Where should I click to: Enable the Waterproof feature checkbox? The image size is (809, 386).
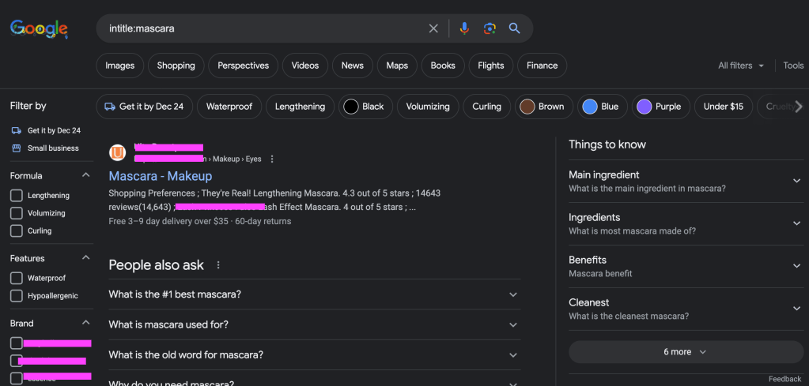(x=17, y=278)
